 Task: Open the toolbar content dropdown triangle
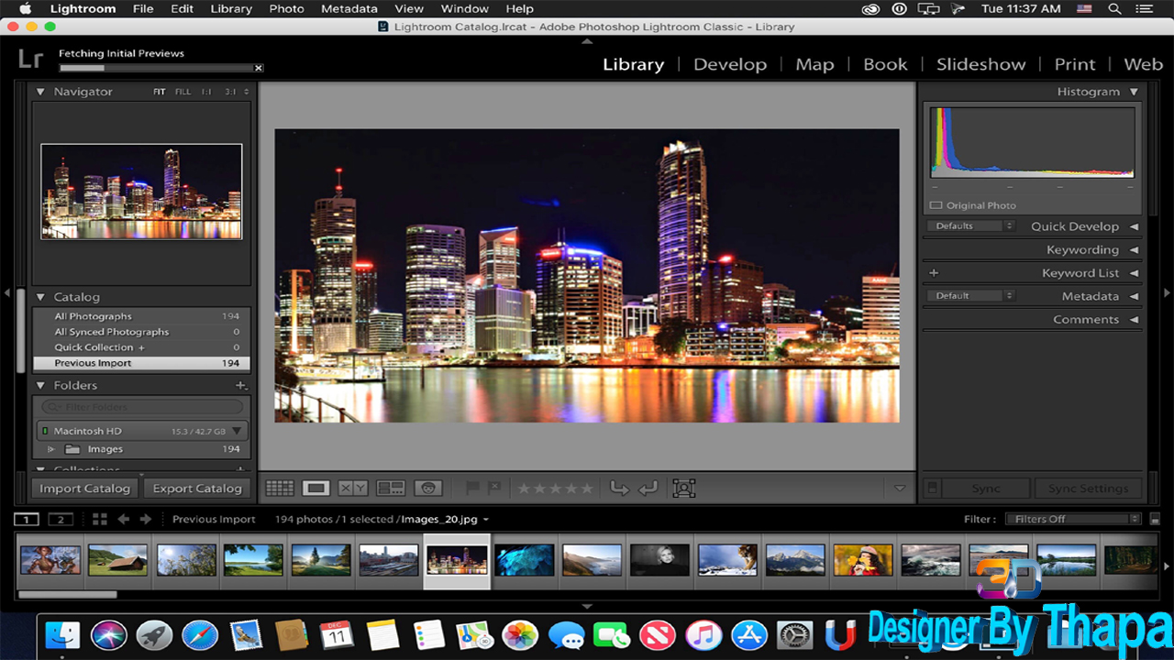(x=900, y=489)
